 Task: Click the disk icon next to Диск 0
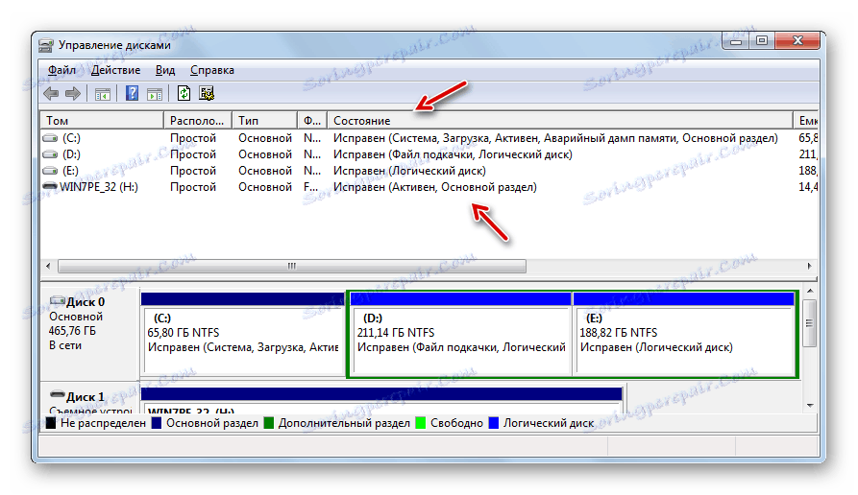(x=57, y=300)
